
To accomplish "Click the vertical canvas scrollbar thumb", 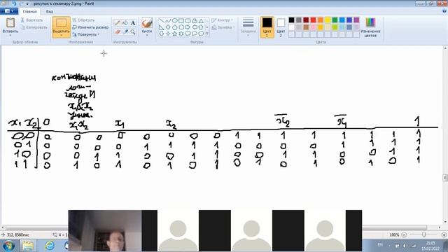I will 445,177.
